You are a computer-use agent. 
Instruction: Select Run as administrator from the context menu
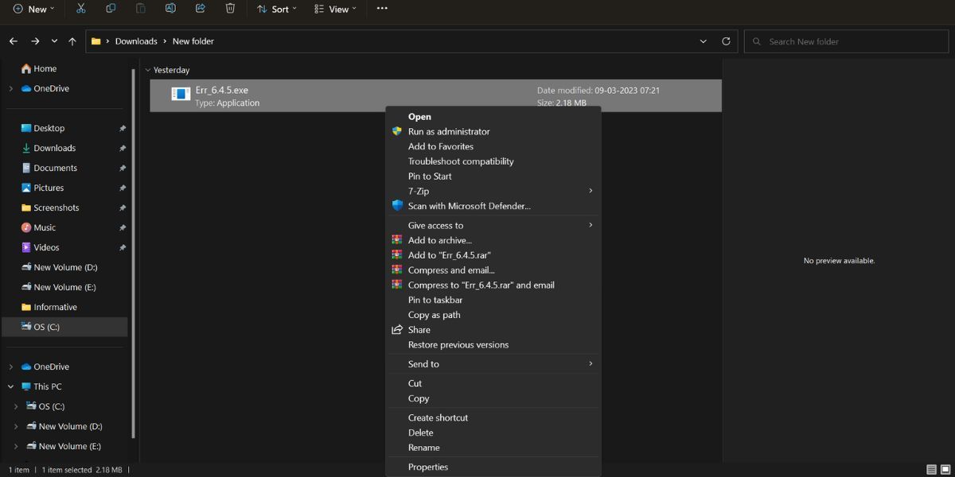(450, 131)
